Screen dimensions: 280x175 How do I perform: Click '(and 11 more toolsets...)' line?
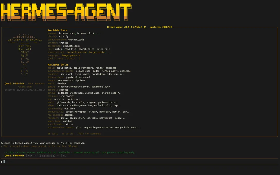(64, 59)
